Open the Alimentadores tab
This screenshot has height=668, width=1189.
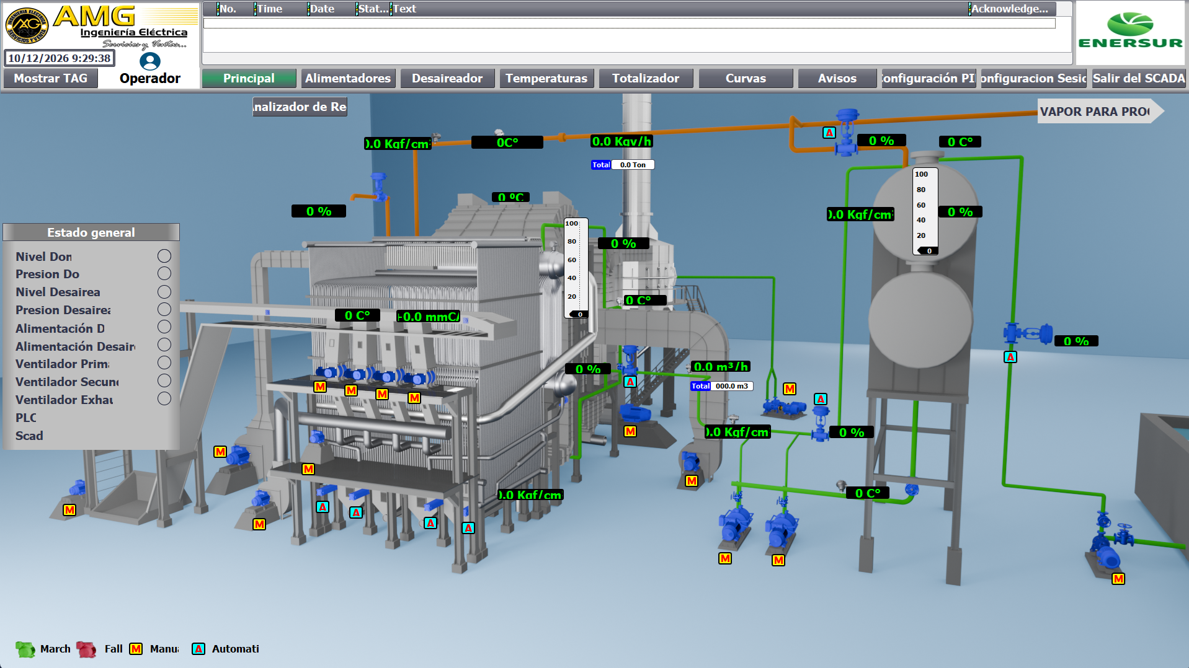pos(348,78)
